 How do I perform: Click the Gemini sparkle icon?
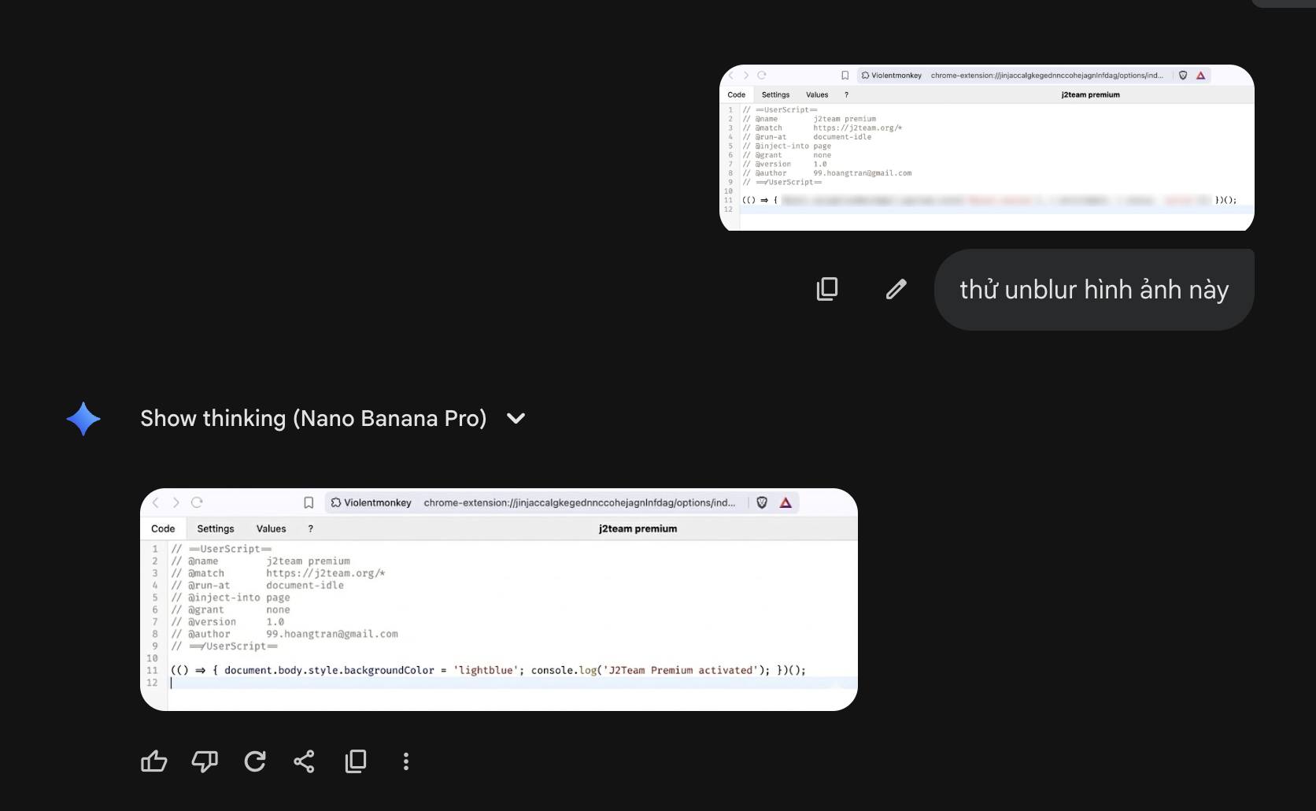83,419
